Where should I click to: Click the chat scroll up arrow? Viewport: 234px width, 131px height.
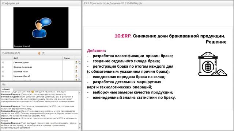[80, 92]
